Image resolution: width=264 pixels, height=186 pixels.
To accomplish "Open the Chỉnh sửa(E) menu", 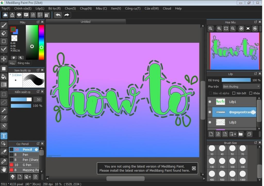I will coord(23,9).
